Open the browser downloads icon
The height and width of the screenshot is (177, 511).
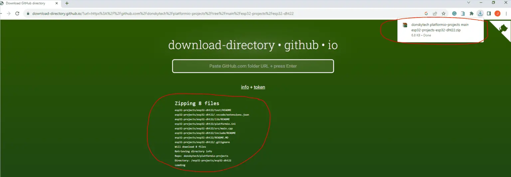pos(480,14)
